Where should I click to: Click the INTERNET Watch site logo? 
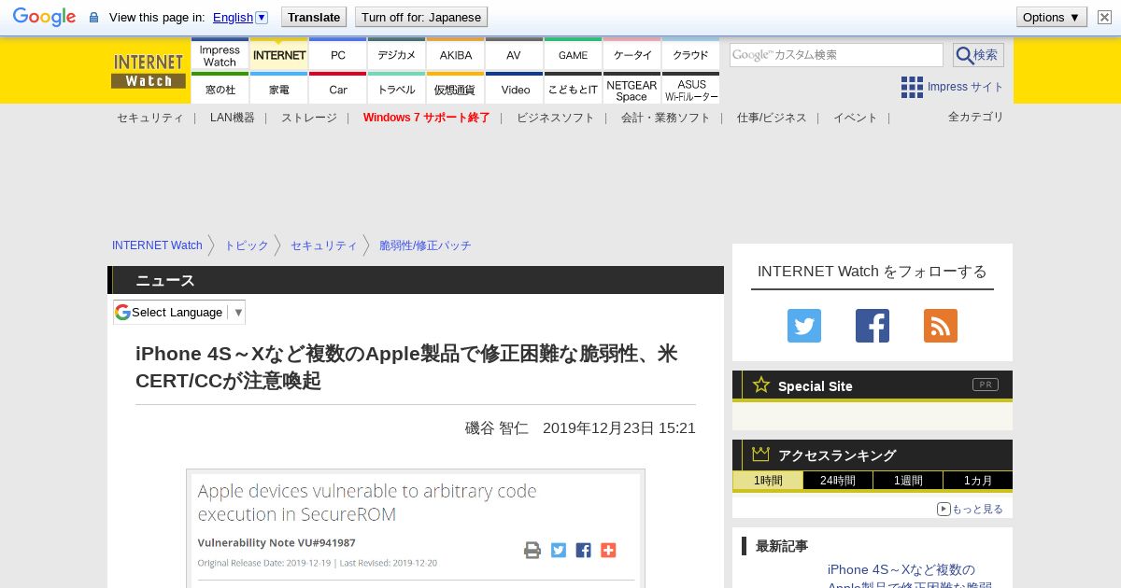(149, 70)
